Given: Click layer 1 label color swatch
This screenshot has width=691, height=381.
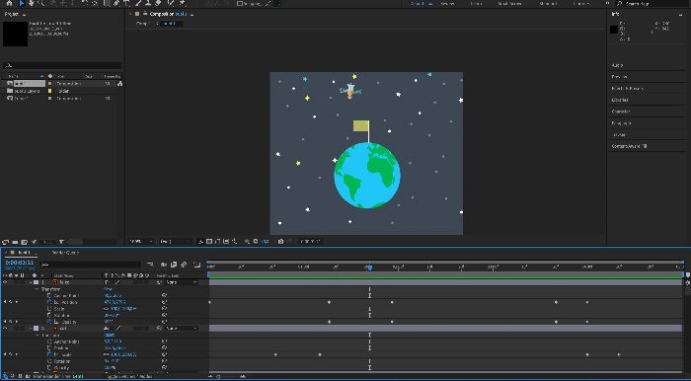Looking at the screenshot, I should (37, 282).
